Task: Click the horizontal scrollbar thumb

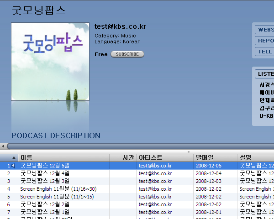Action: (x=140, y=146)
